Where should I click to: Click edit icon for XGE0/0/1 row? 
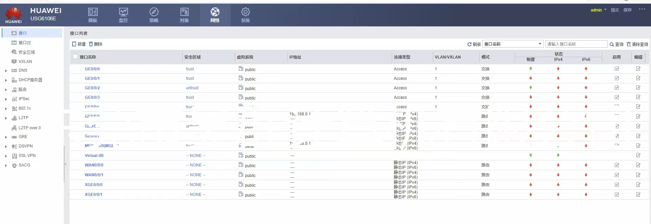tap(638, 195)
